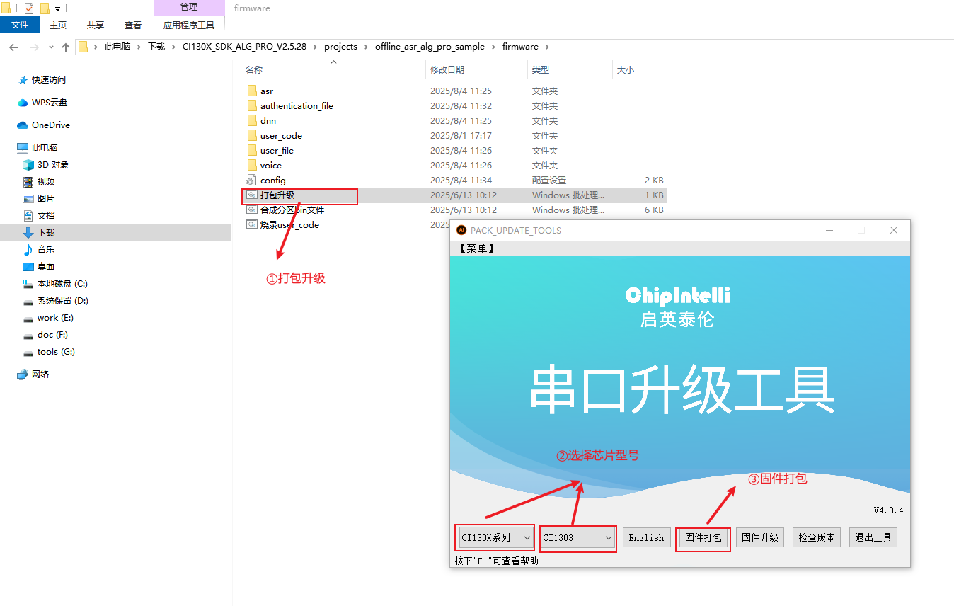The width and height of the screenshot is (954, 606).
Task: Open the 文件 ribbon tab
Action: tap(21, 25)
